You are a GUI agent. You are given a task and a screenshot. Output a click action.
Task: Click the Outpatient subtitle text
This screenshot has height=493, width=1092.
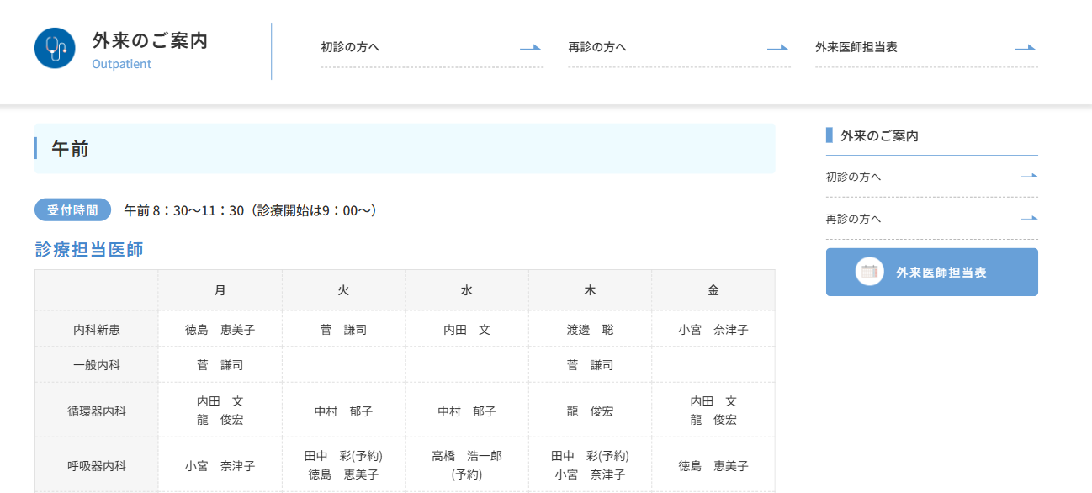[x=122, y=64]
